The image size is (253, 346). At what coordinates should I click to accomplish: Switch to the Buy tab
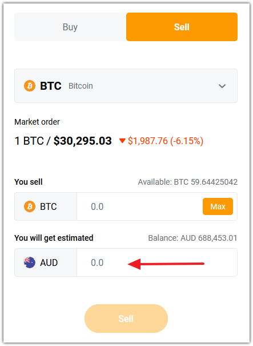[x=70, y=27]
